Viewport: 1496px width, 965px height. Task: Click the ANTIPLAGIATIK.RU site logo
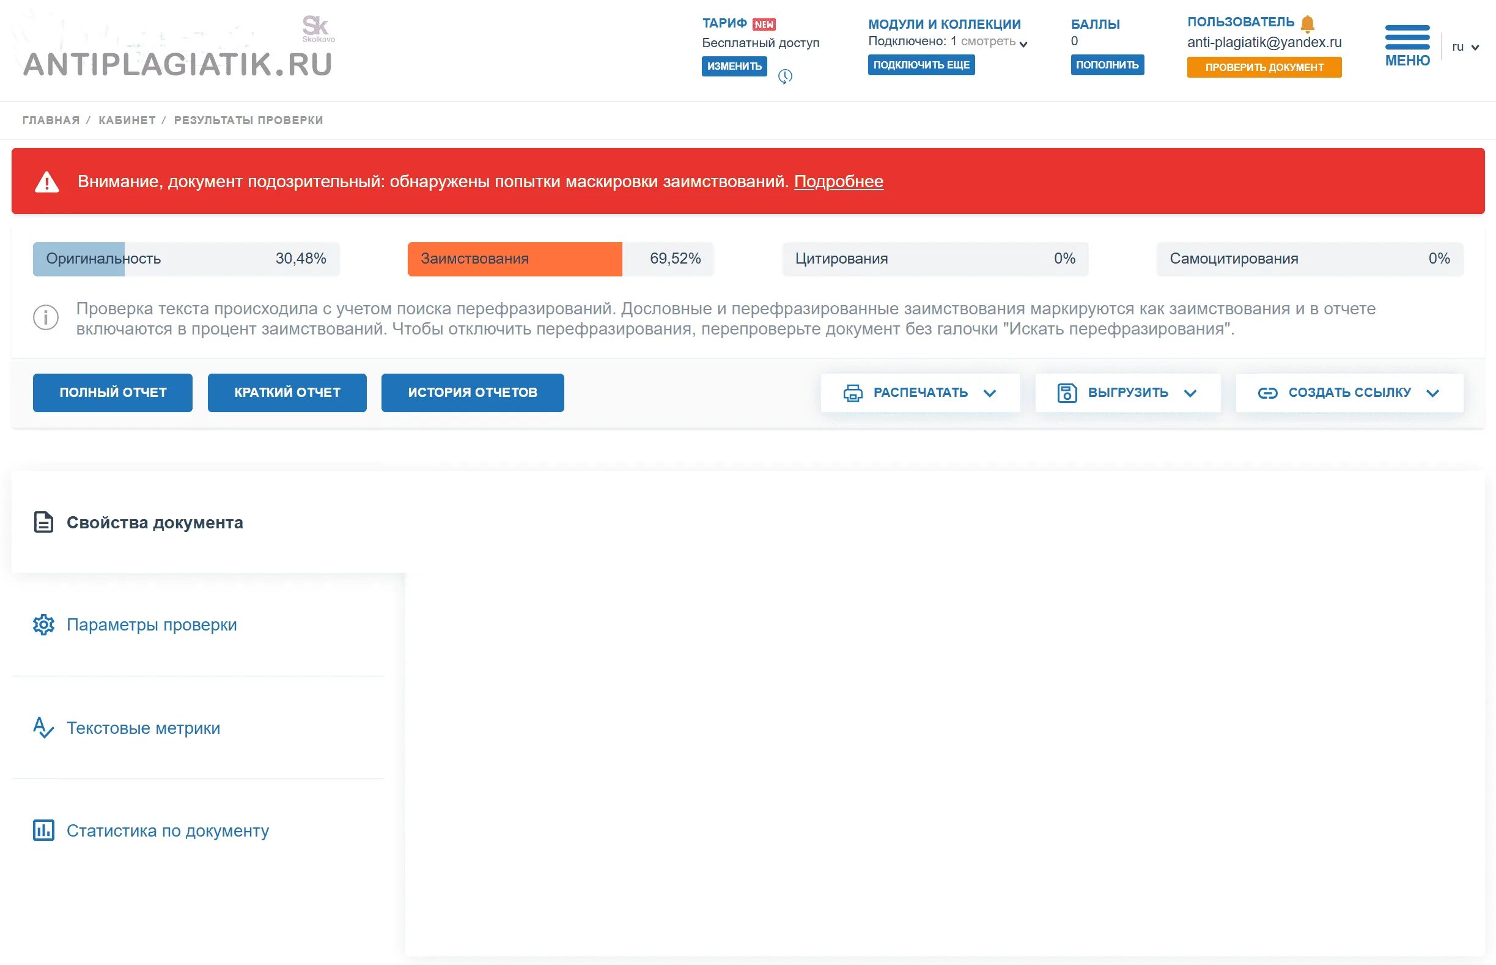[177, 65]
